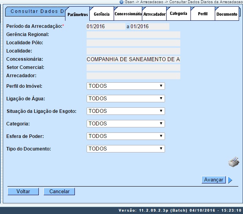Click the blue arrow next to Avançar
This screenshot has width=243, height=214.
coord(230,180)
